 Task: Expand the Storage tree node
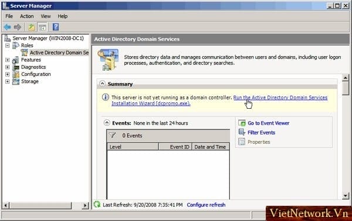8,81
